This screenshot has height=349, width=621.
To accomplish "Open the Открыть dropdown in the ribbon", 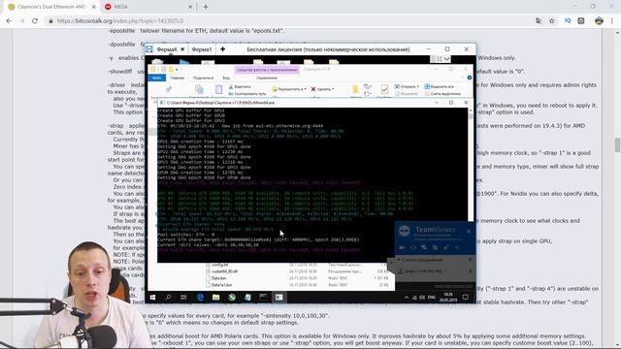I will click(407, 86).
